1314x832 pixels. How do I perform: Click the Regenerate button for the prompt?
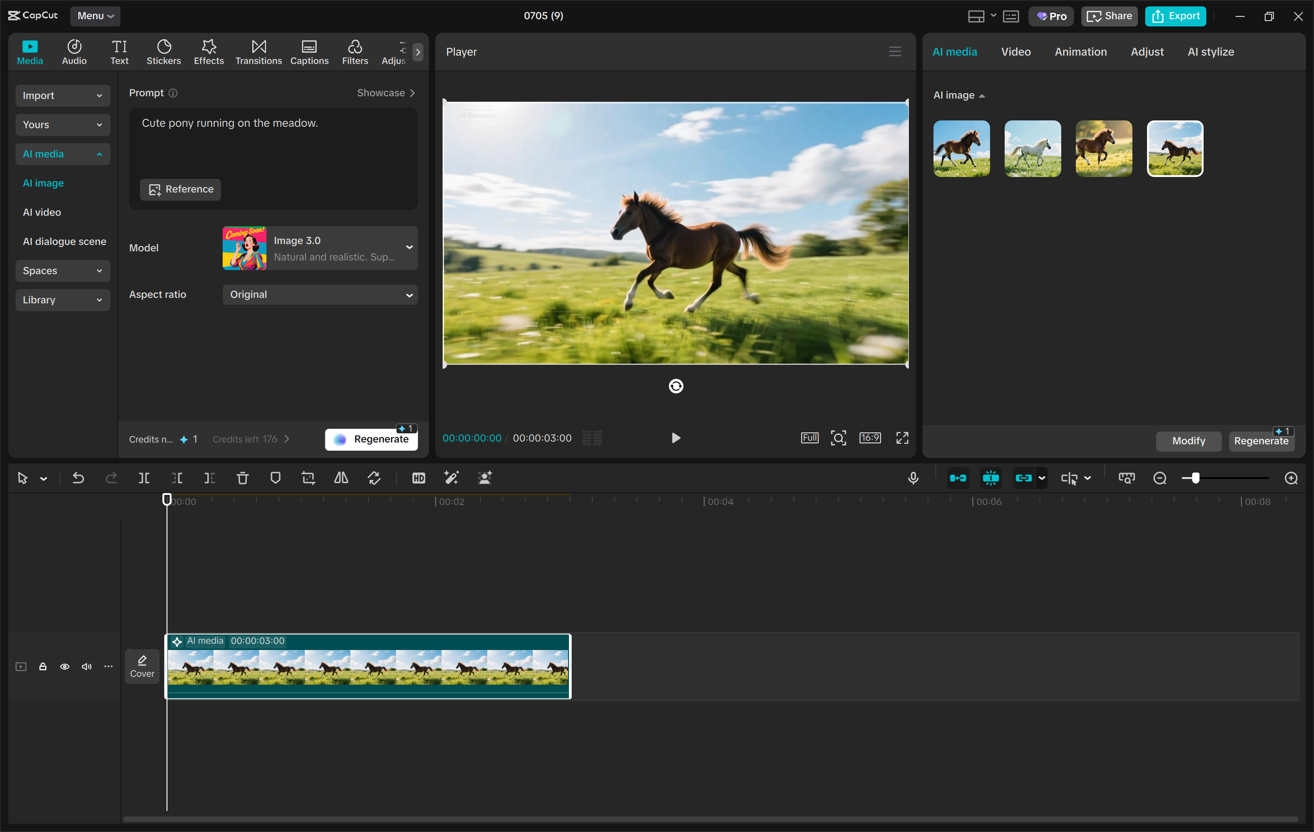[371, 439]
